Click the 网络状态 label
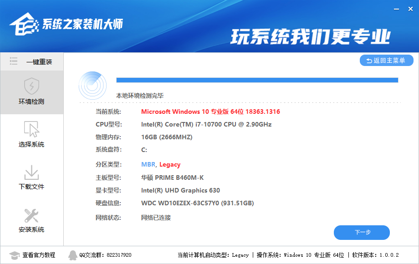419x264 pixels. [x=108, y=218]
